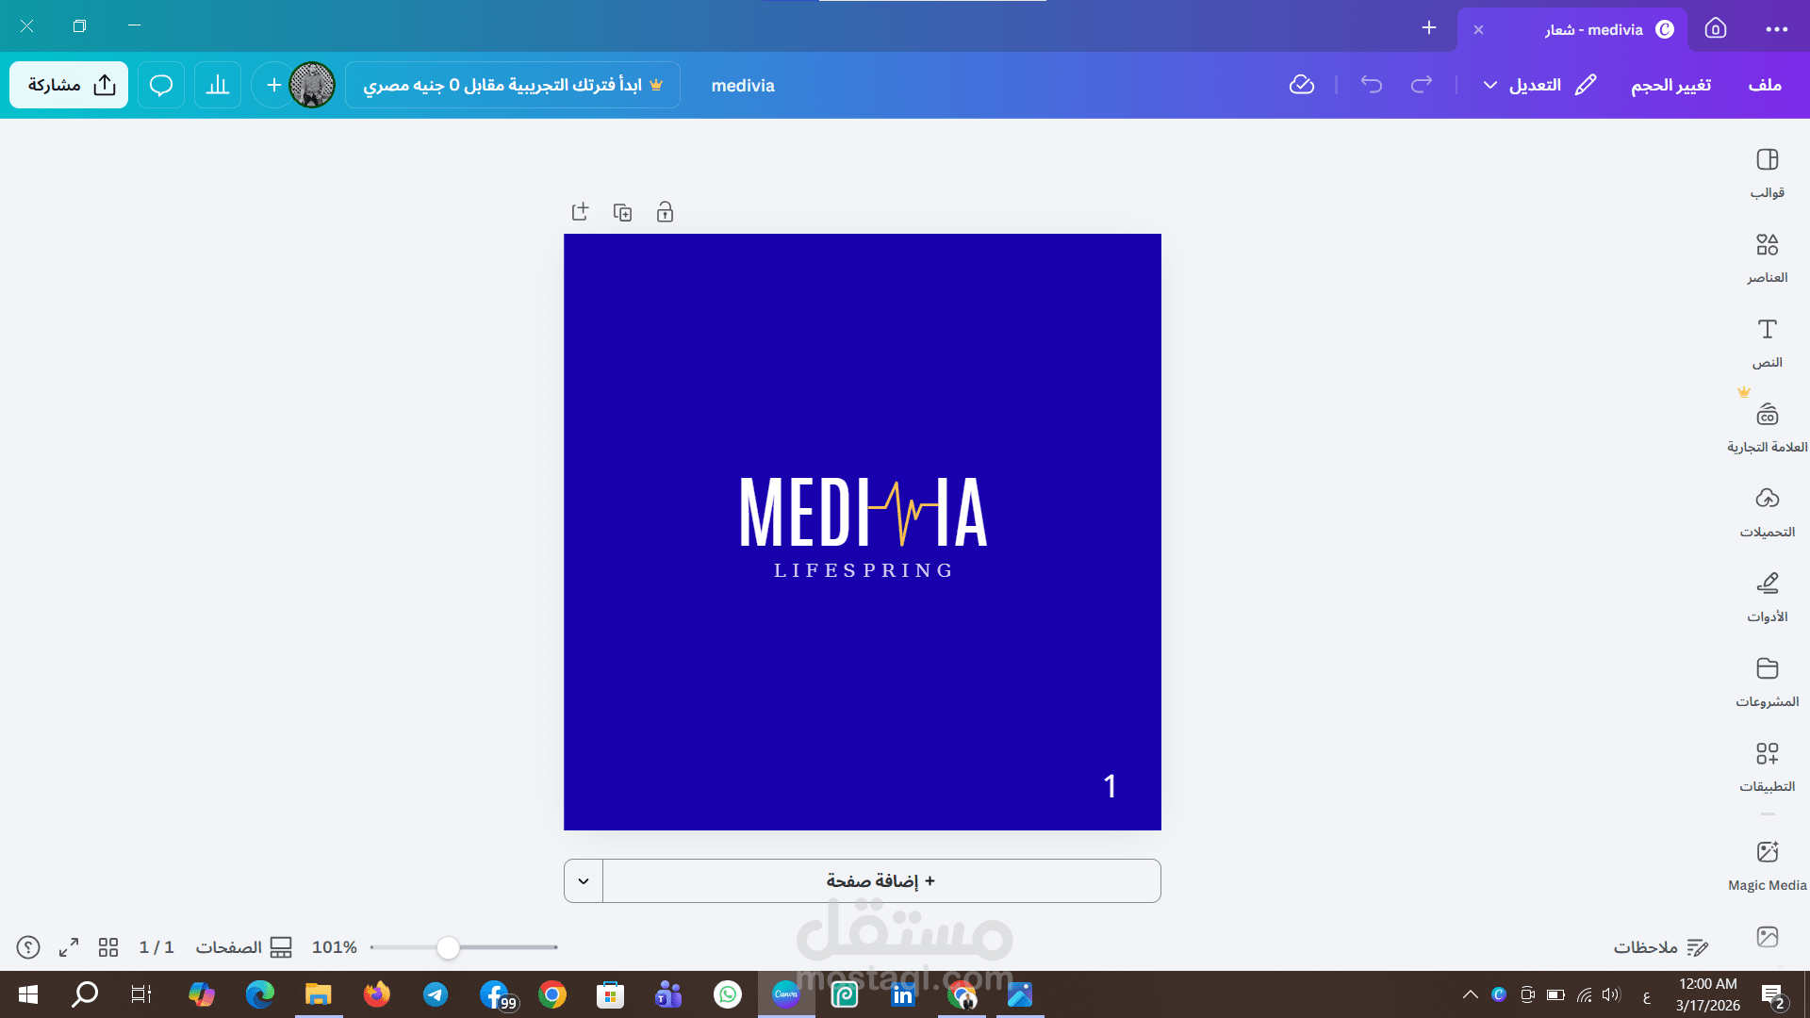Click the duplicate page icon above canvas
The height and width of the screenshot is (1018, 1810).
[622, 212]
